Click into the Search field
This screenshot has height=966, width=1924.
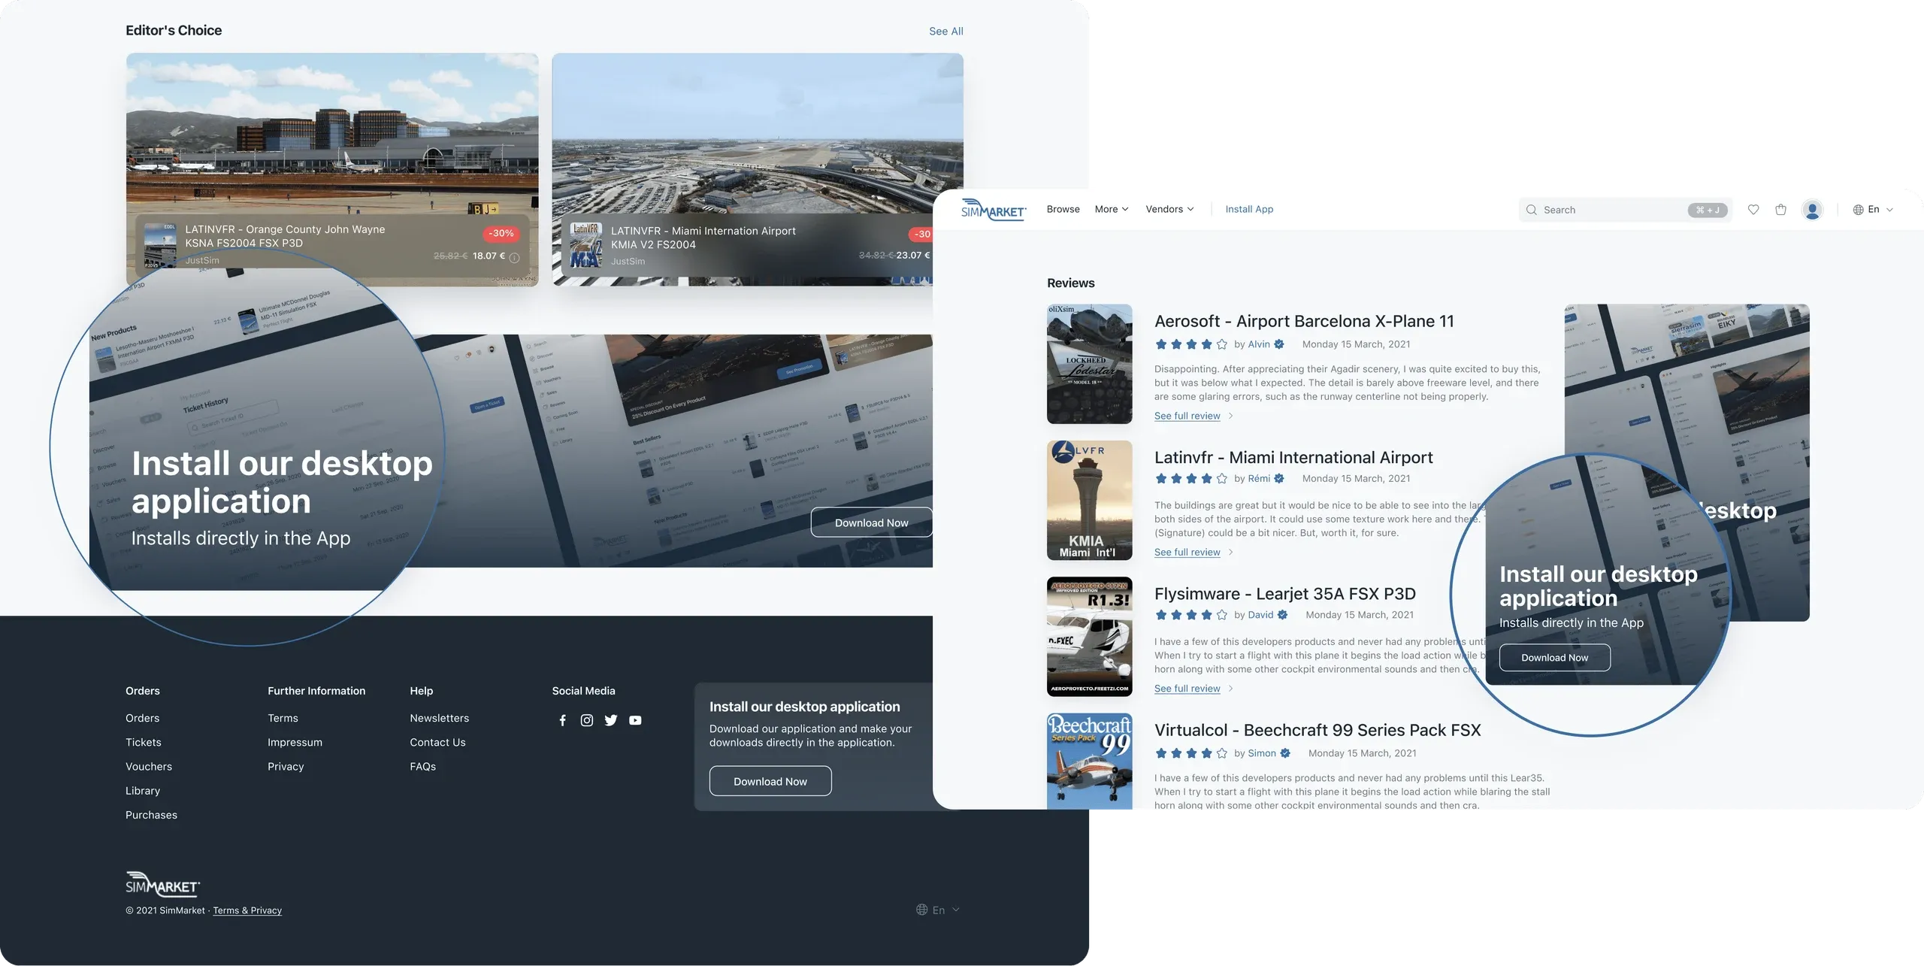coord(1625,210)
